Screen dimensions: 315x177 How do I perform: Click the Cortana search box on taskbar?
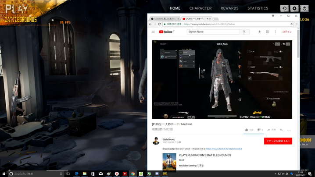coord(36,173)
